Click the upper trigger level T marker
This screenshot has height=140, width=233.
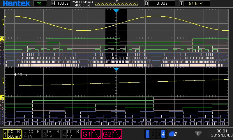(3, 21)
